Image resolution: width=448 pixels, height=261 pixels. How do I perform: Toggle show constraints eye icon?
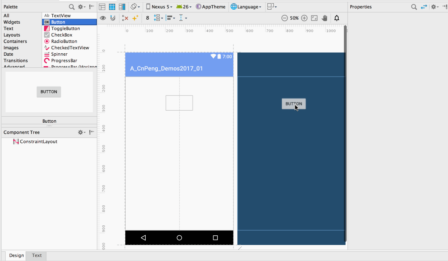[103, 18]
